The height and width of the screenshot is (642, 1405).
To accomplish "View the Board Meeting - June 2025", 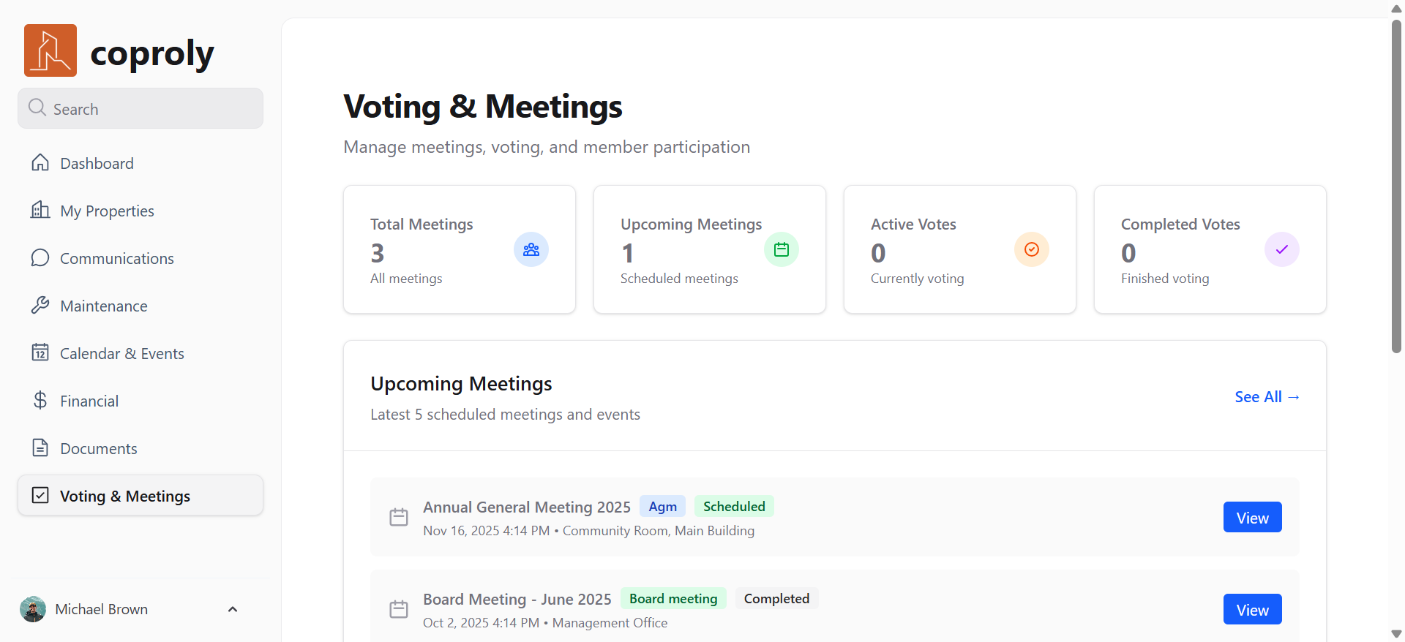I will [x=1252, y=610].
